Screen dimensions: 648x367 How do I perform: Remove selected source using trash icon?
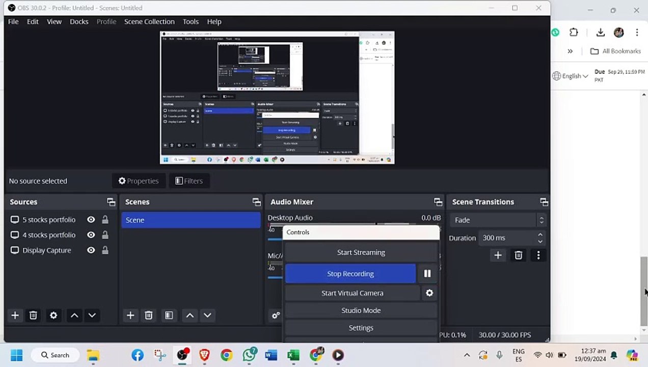33,316
